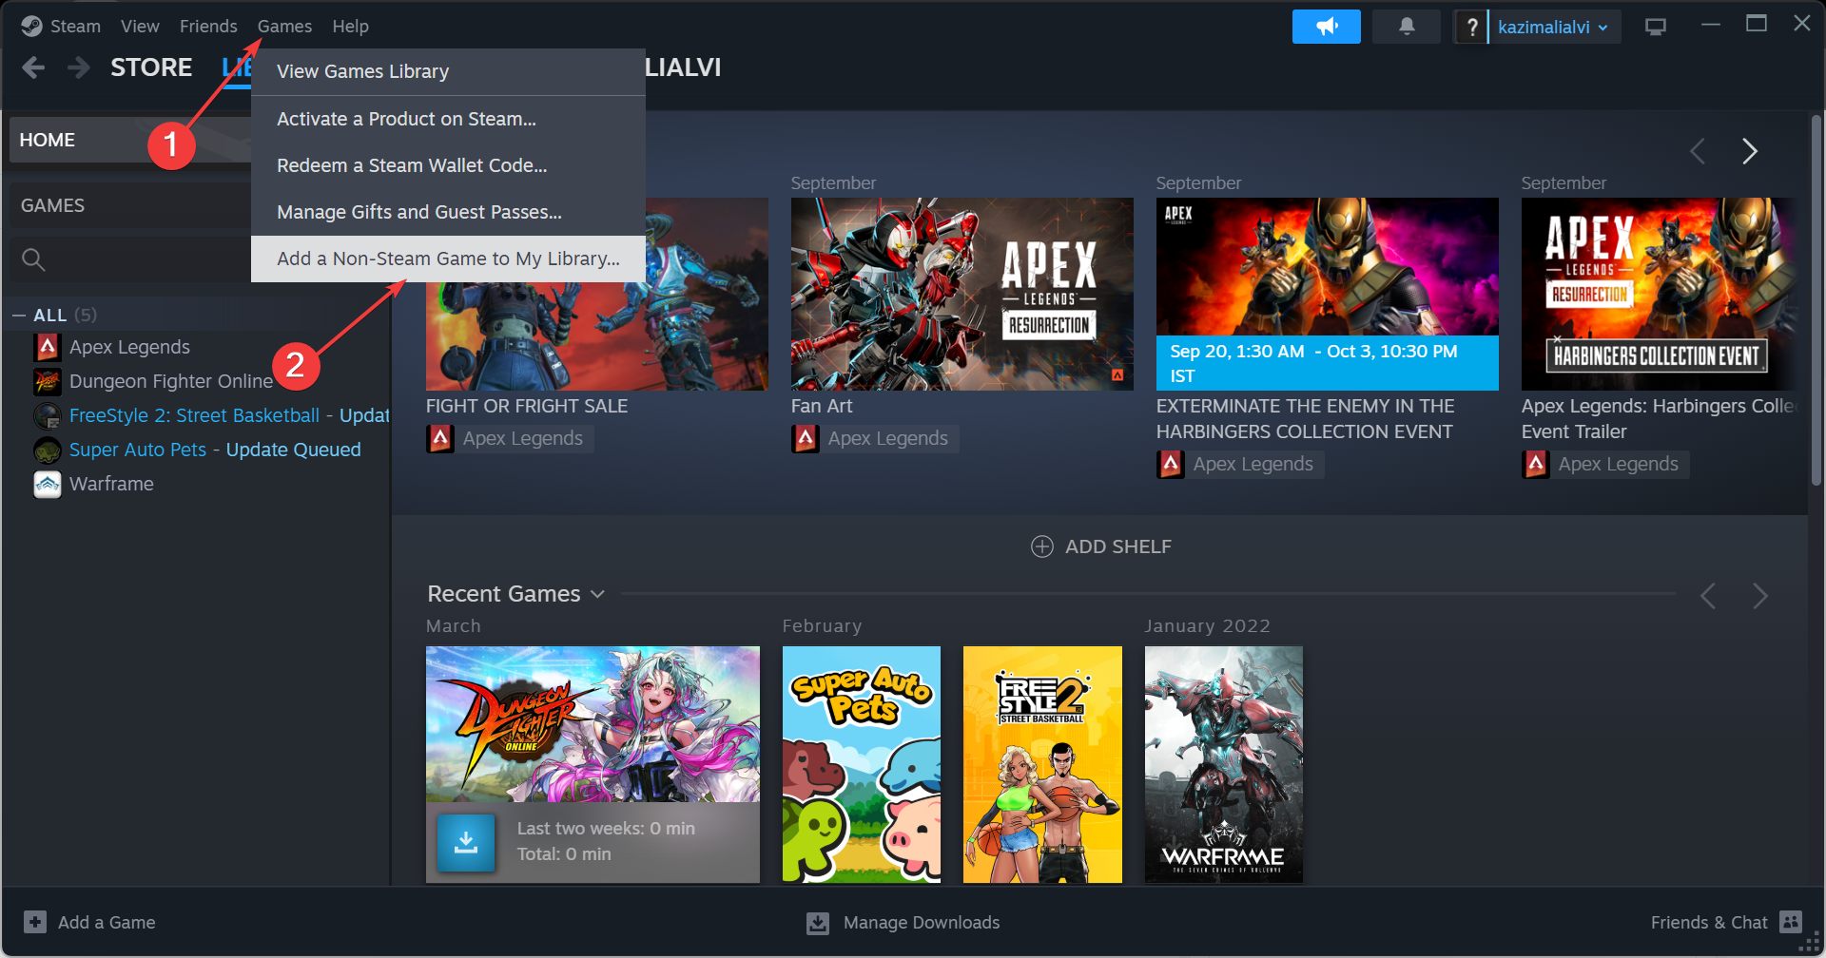Open the Manage Downloads link

[922, 922]
